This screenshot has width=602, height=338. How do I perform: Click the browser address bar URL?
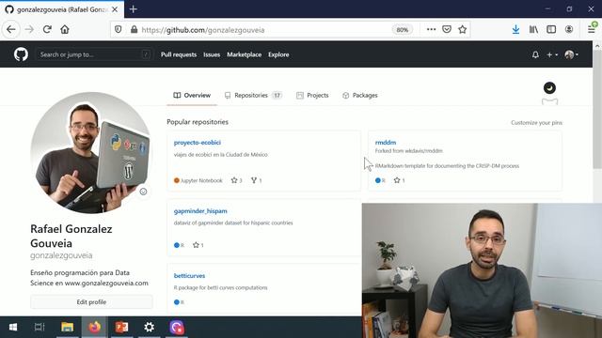[x=203, y=30]
